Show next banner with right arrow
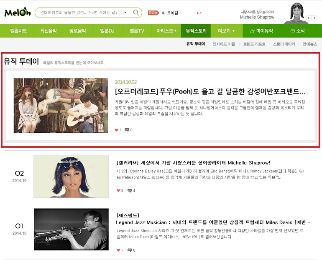This screenshot has width=322, height=260. tap(314, 18)
